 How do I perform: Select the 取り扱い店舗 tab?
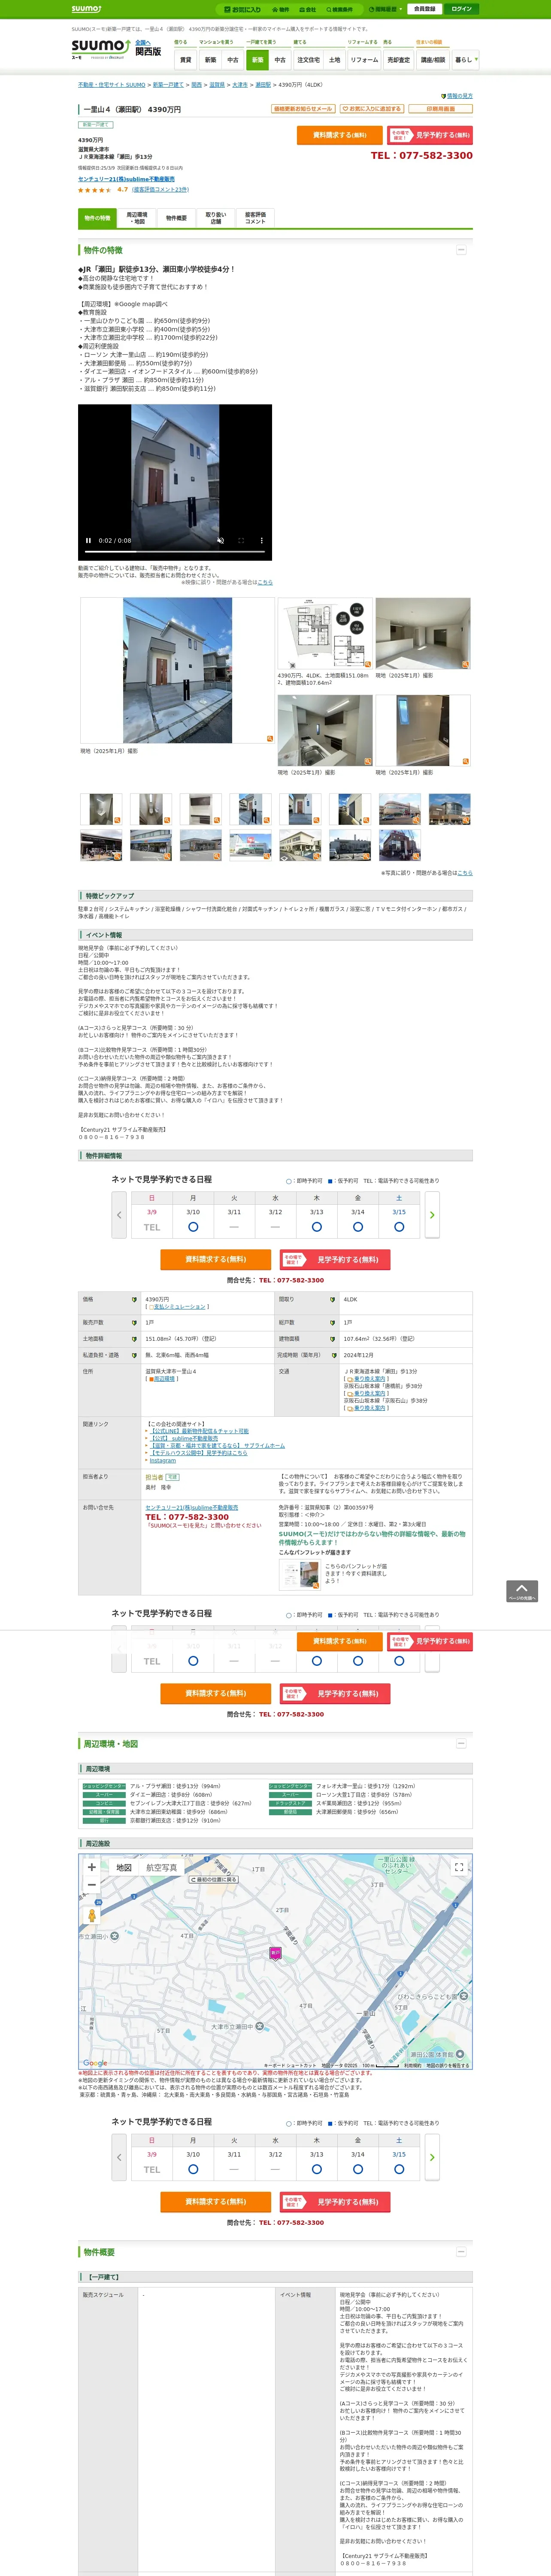[x=216, y=218]
